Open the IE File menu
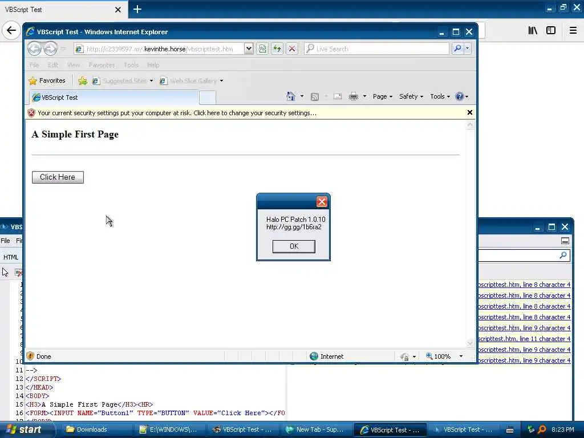This screenshot has width=584, height=438. point(34,65)
